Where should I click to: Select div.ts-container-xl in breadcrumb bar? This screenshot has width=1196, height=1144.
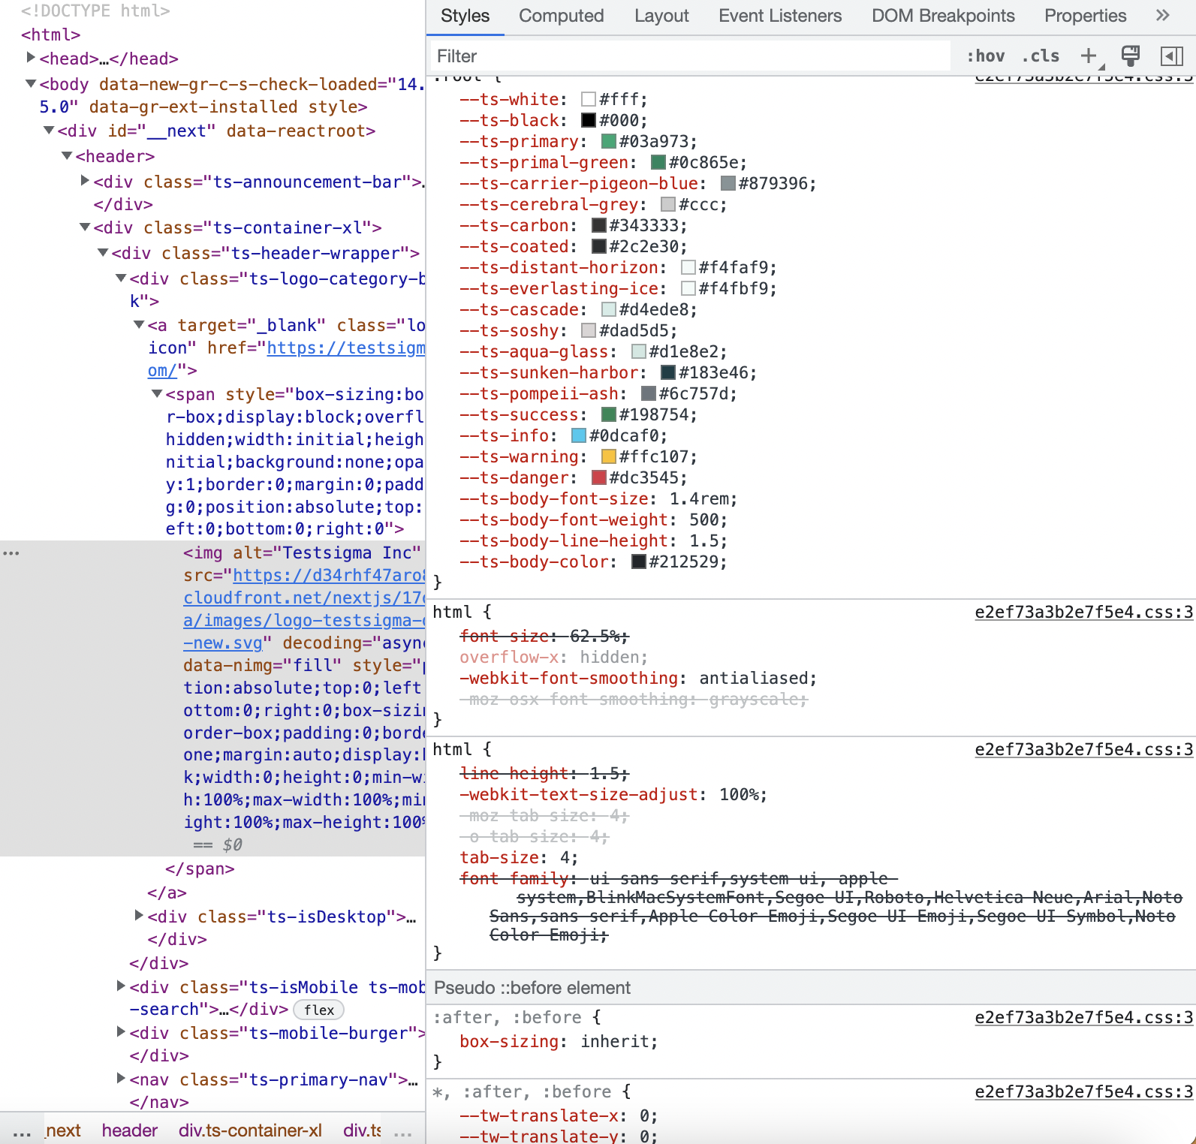coord(250,1131)
